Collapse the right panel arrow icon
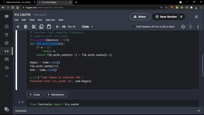This screenshot has height=115, width=204. (x=196, y=17)
